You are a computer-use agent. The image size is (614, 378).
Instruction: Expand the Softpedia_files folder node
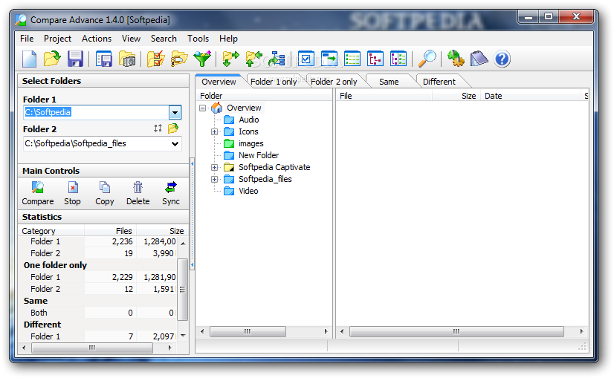coord(214,179)
